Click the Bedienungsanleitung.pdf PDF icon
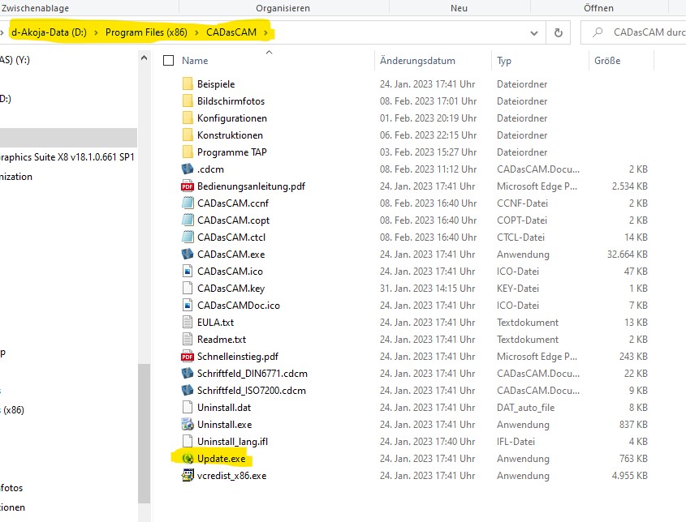 click(188, 186)
